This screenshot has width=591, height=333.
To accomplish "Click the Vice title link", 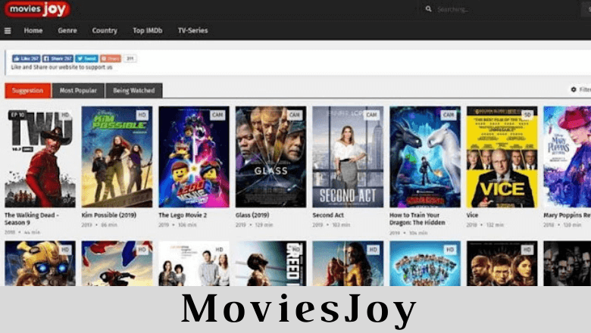I will pos(472,215).
